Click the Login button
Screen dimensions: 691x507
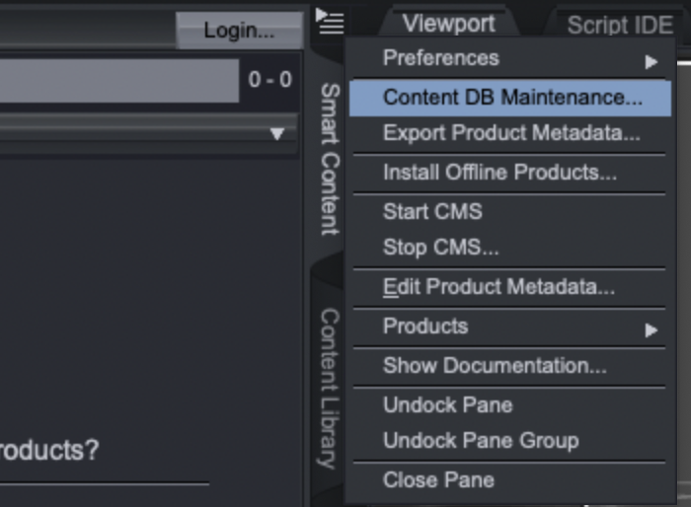tap(239, 31)
